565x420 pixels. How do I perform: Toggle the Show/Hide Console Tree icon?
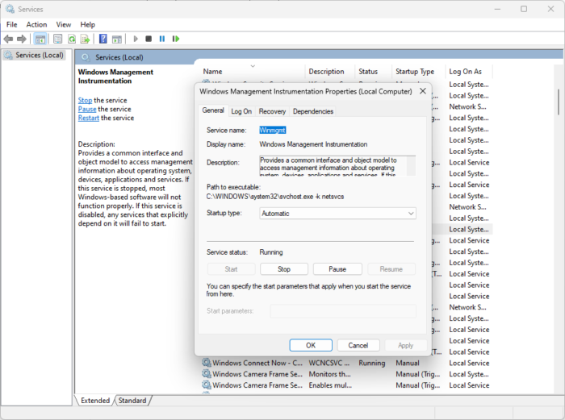(40, 39)
